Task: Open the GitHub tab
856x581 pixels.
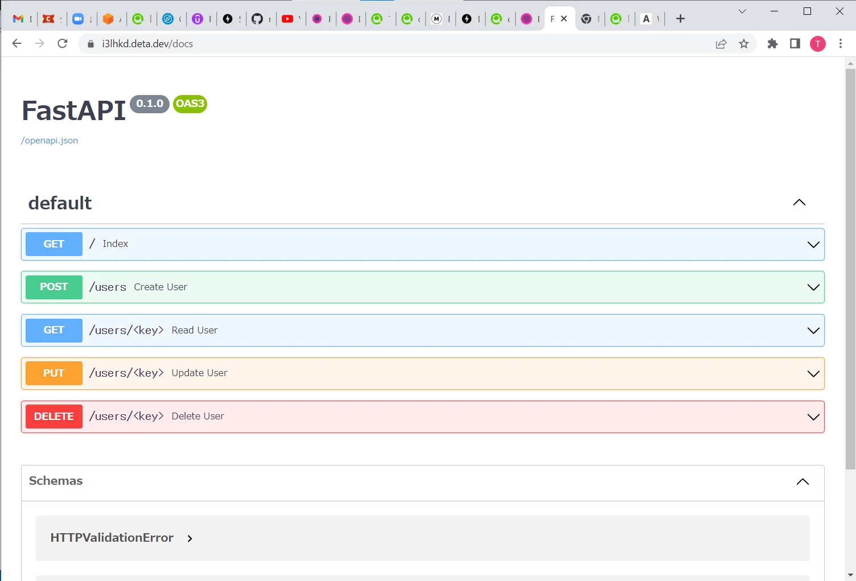Action: (257, 19)
